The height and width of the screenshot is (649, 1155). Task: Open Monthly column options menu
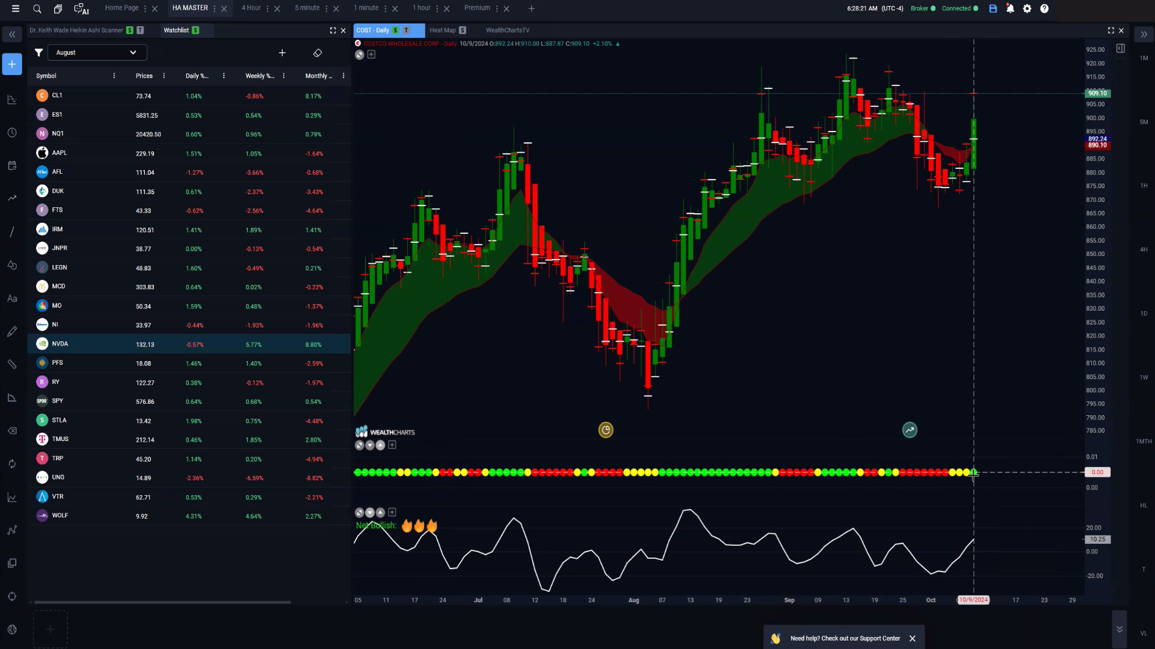pos(343,76)
